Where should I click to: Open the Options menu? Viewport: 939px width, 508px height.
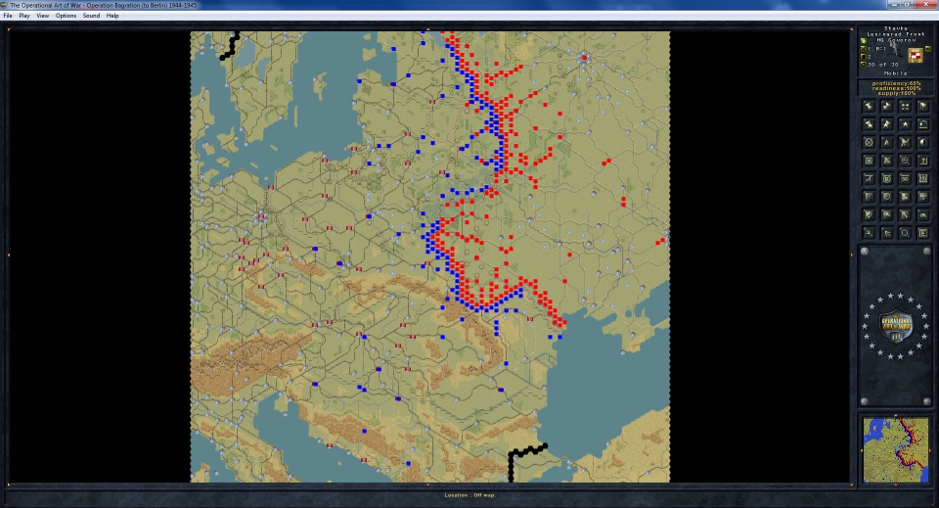[x=66, y=16]
